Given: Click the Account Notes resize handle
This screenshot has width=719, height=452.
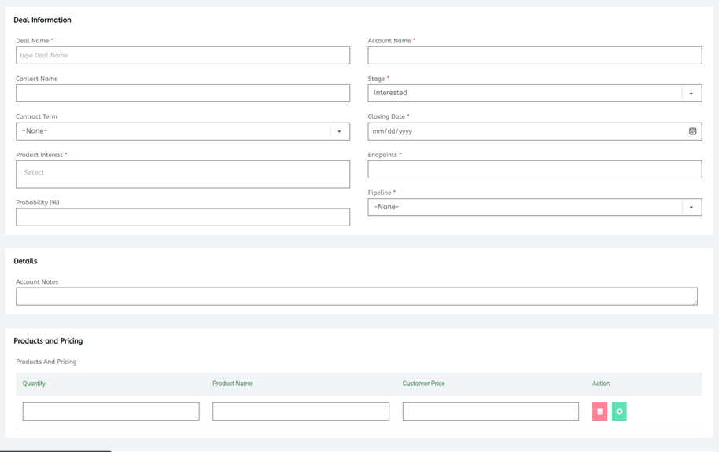Looking at the screenshot, I should click(x=695, y=302).
